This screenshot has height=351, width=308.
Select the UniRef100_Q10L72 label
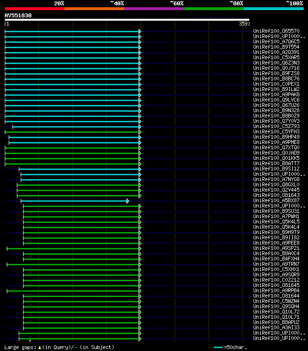[276, 312]
